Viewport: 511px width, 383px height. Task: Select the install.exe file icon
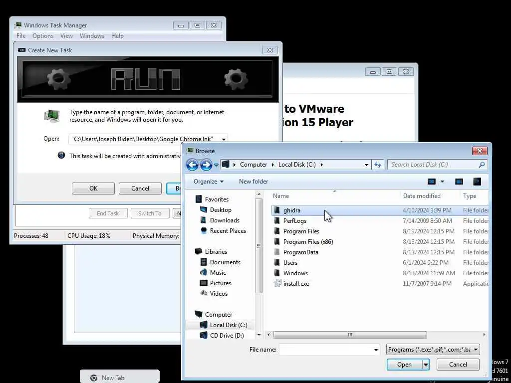point(277,283)
